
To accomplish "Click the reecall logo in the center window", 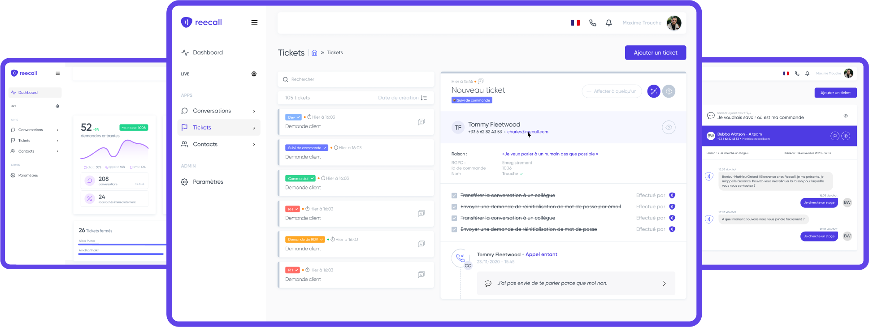I will [201, 22].
